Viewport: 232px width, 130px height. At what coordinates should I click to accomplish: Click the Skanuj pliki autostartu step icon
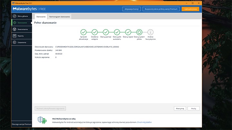pos(117,32)
